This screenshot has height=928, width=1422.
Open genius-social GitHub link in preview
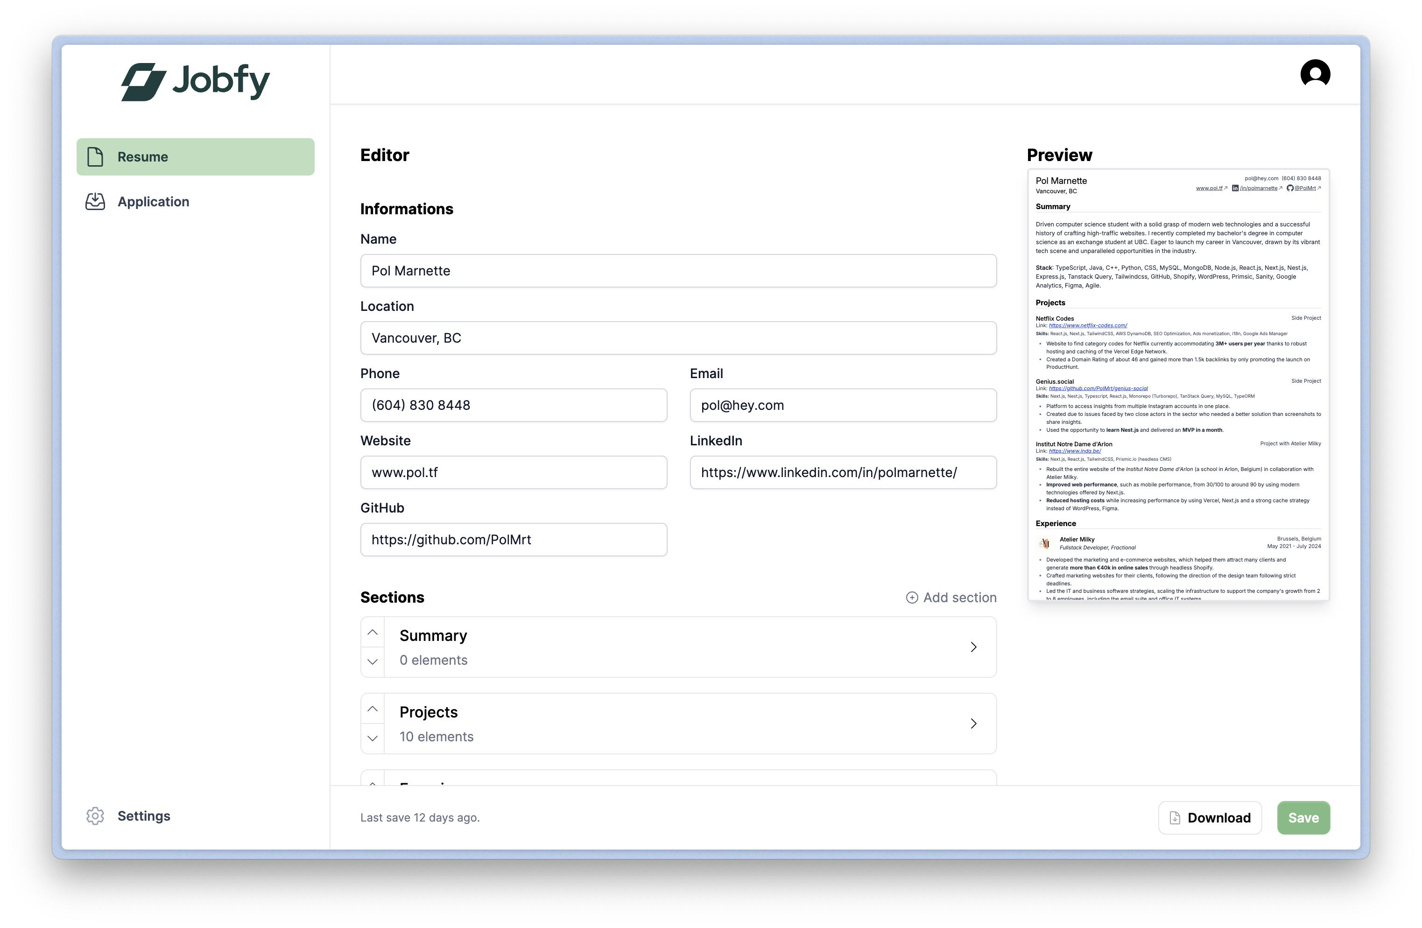tap(1098, 388)
